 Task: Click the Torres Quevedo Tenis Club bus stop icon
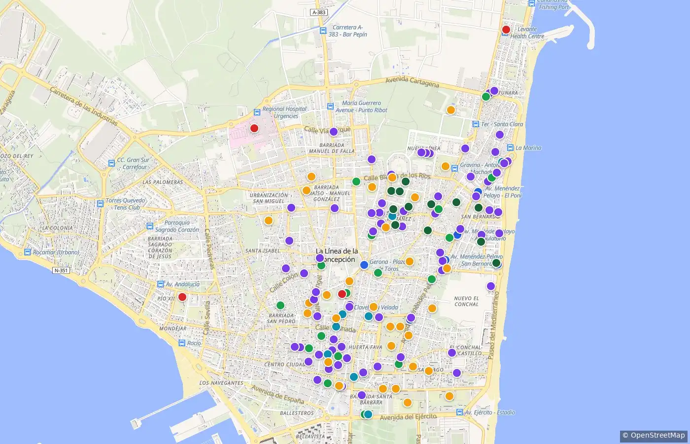point(101,204)
